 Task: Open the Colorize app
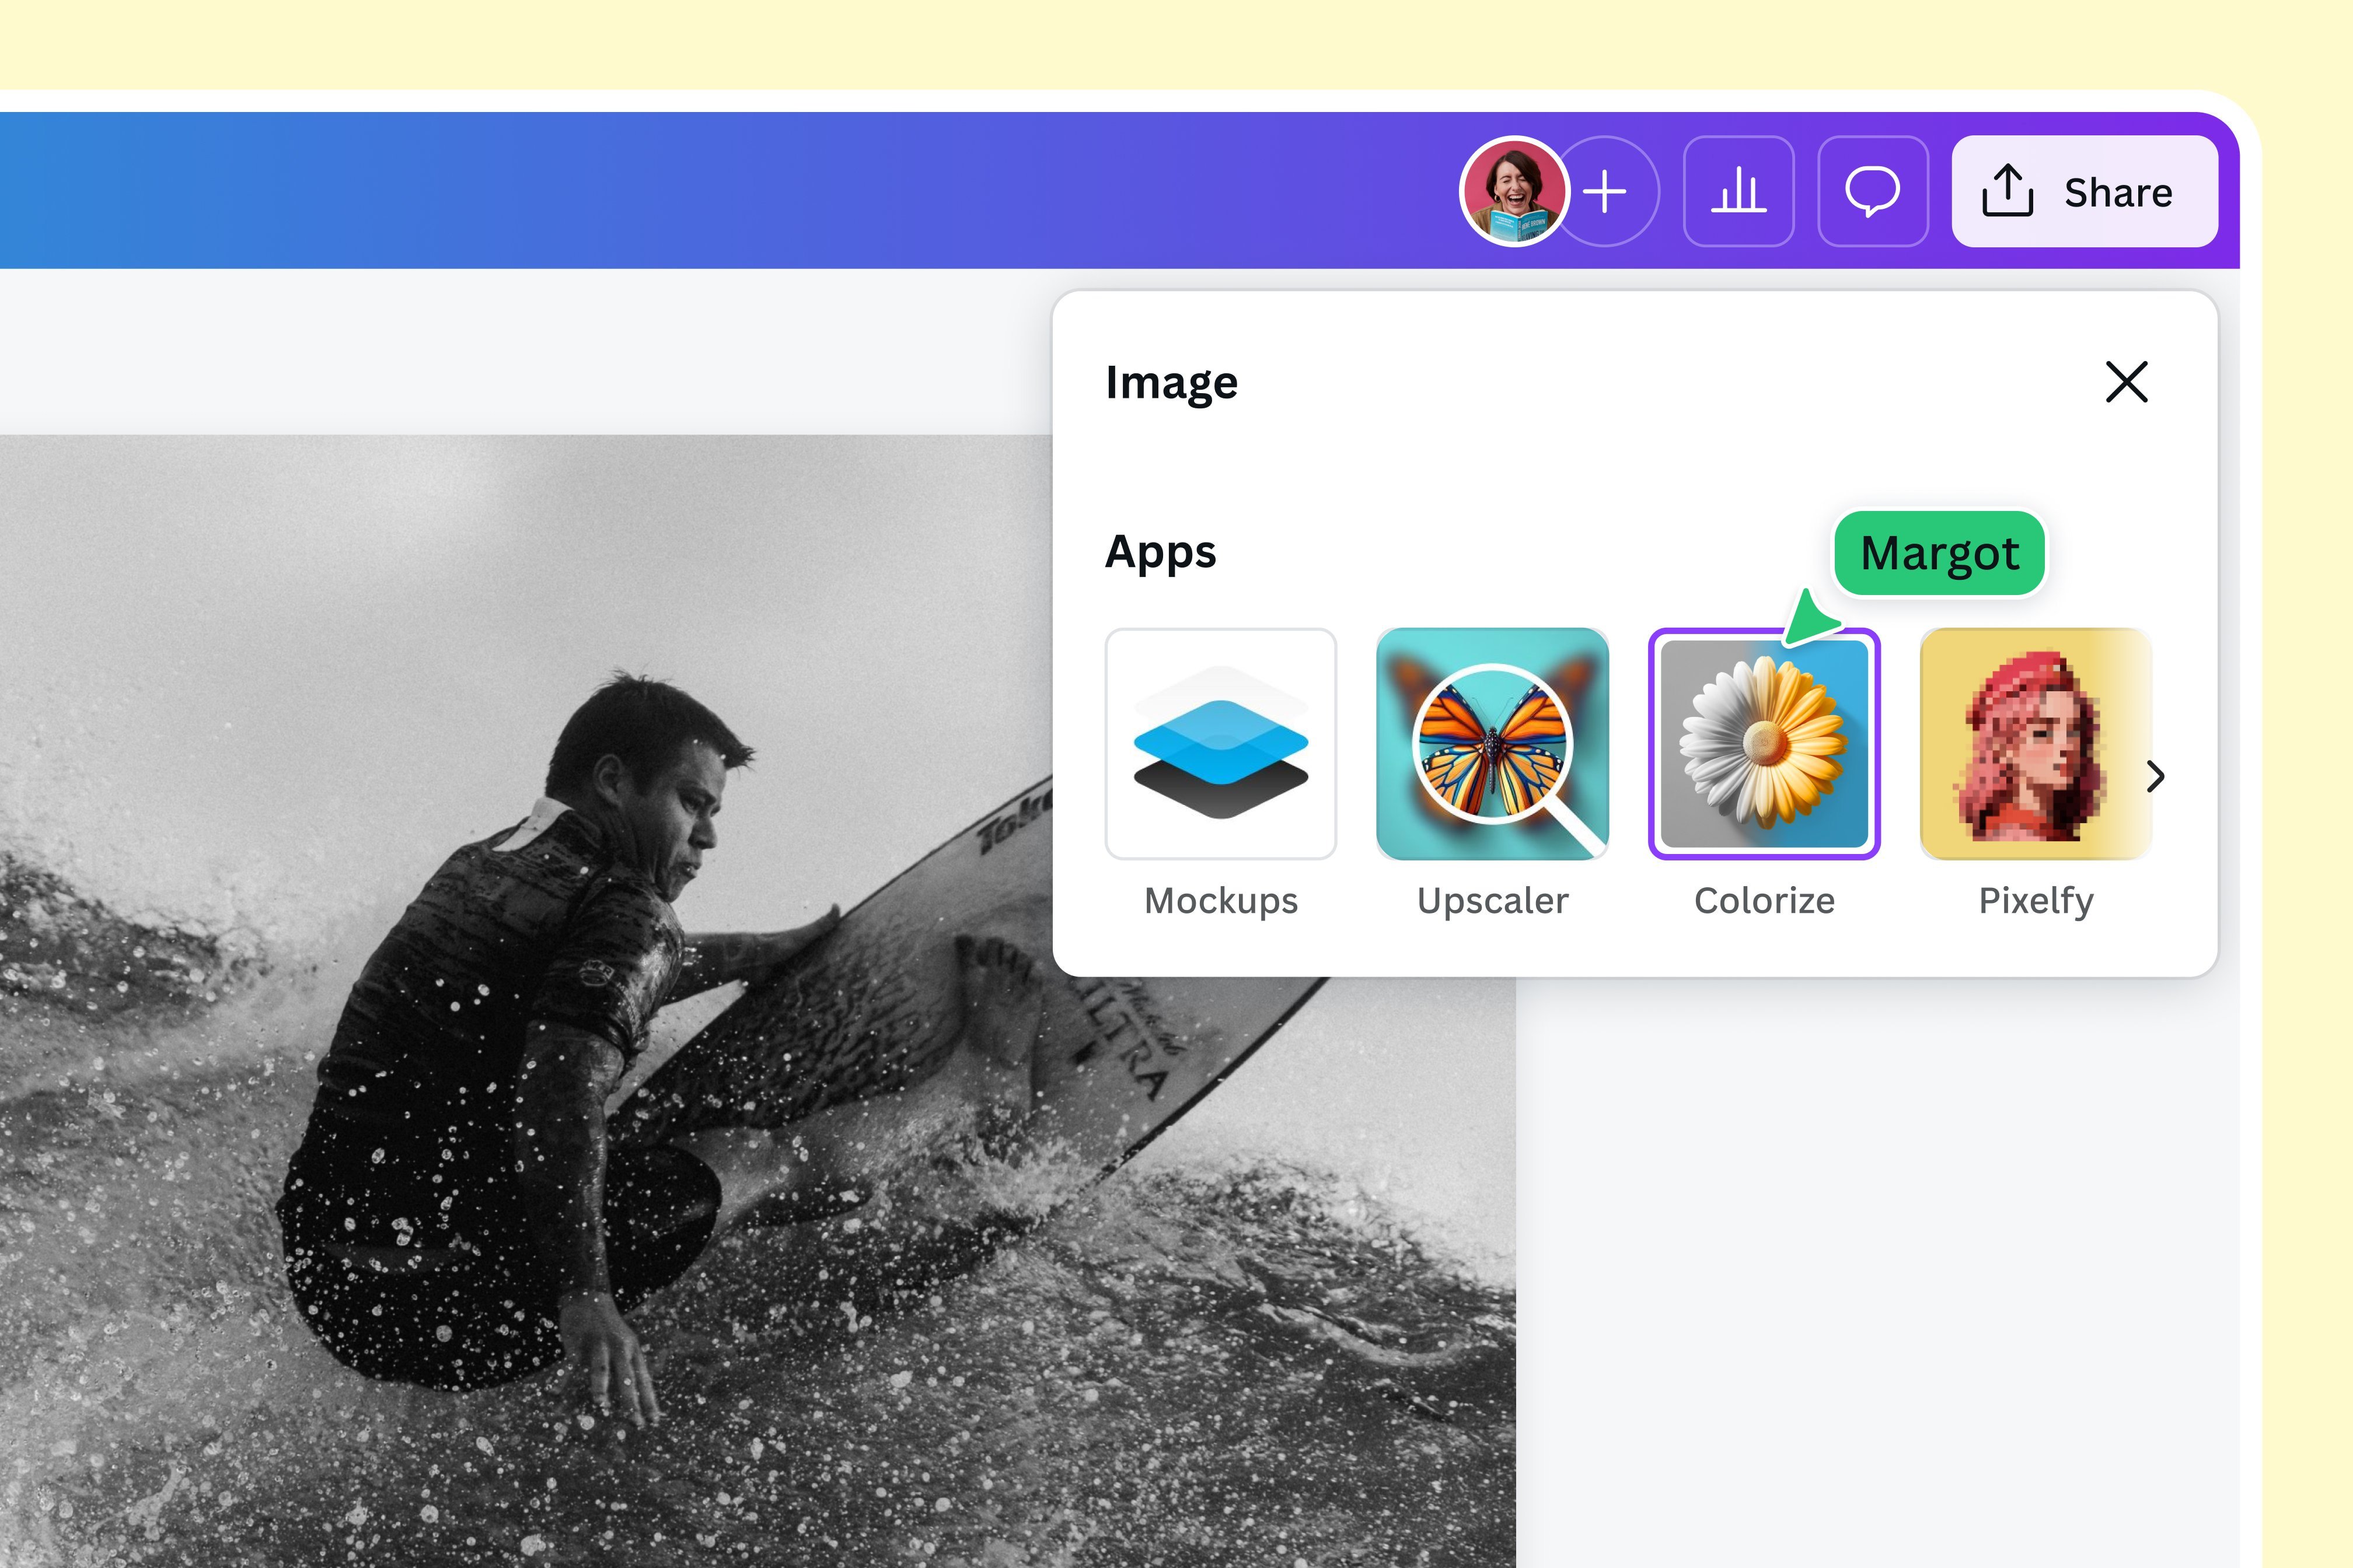[x=1766, y=742]
